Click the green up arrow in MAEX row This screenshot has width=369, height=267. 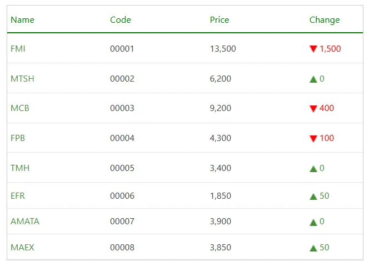313,248
